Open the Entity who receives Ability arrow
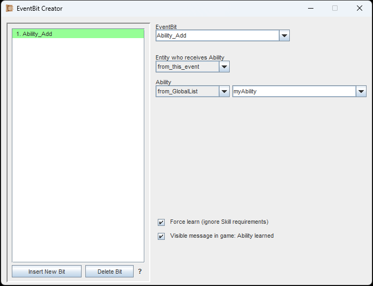Screen dimensions: 373x286 pyautogui.click(x=224, y=67)
